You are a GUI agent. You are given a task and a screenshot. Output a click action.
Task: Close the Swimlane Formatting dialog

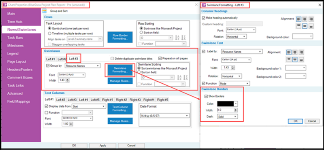click(x=320, y=4)
